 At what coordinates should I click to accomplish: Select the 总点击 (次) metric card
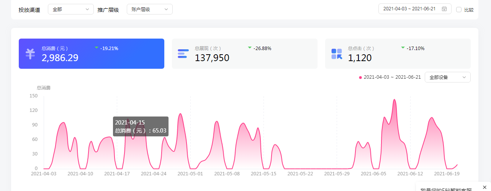(398, 53)
